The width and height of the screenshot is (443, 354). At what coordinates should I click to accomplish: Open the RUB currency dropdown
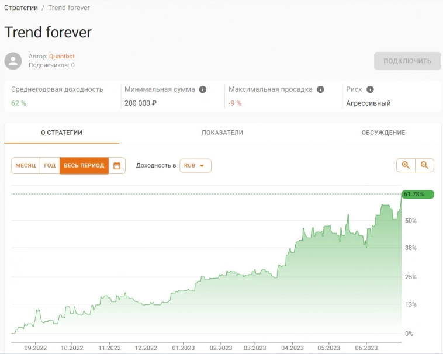(x=195, y=166)
